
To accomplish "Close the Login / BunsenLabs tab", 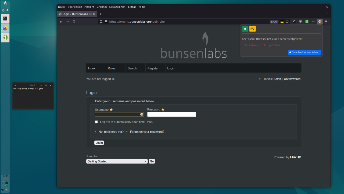I will click(93, 14).
